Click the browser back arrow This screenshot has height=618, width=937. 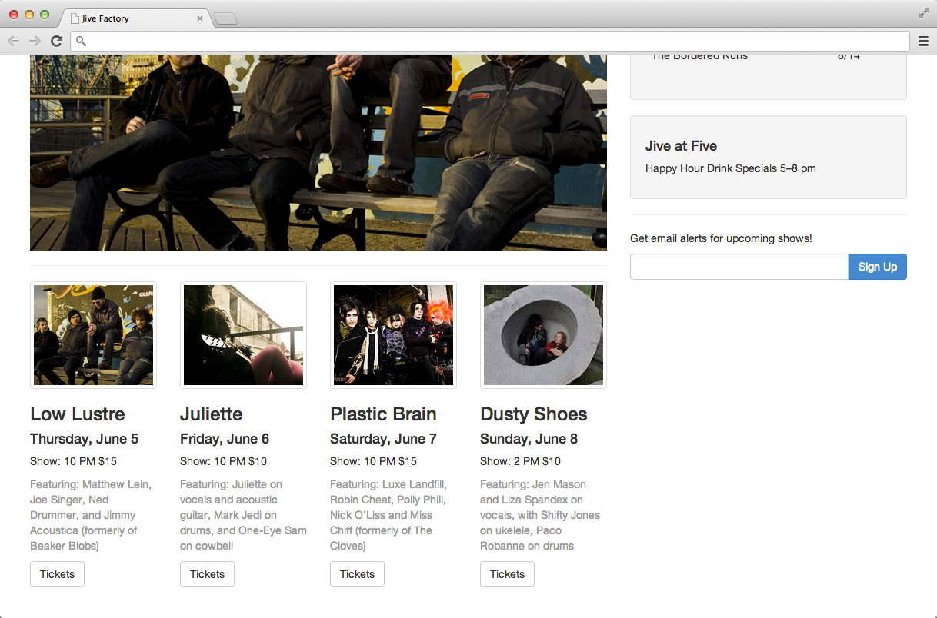click(x=13, y=41)
